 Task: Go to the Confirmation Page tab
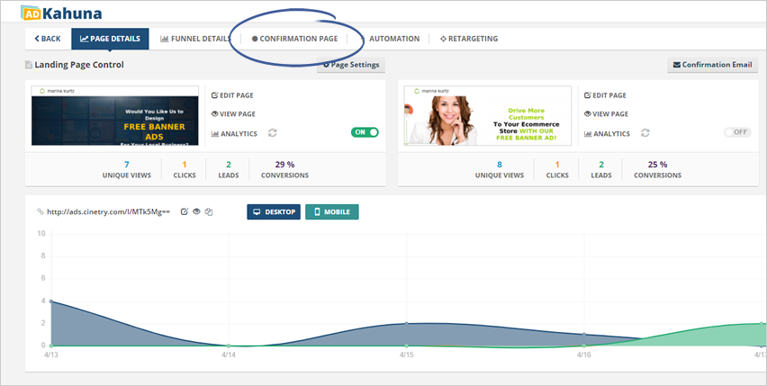[294, 39]
